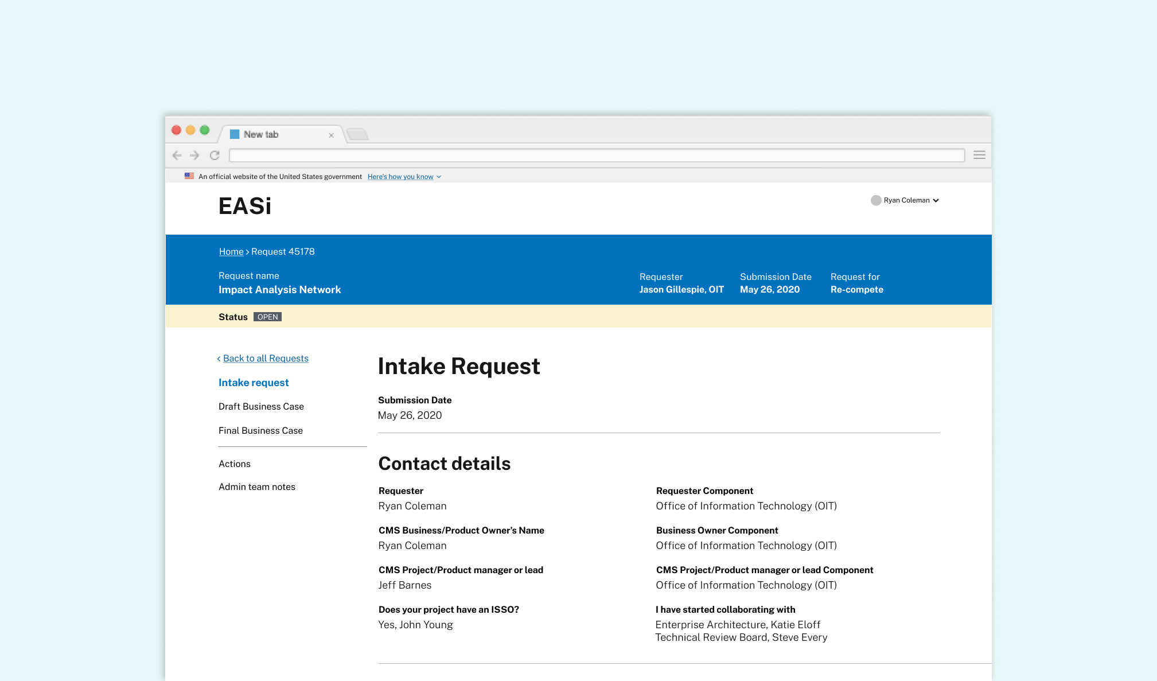Click Jason Gillespie, OIT requester text
Image resolution: width=1157 pixels, height=681 pixels.
[681, 290]
